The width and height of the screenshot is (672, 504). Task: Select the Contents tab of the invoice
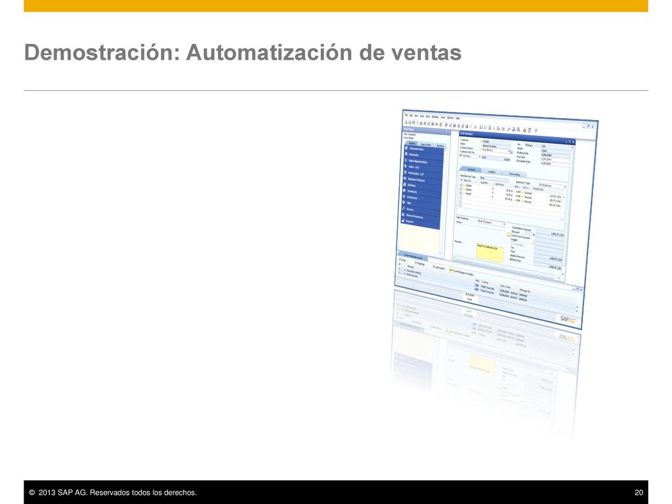coord(471,169)
